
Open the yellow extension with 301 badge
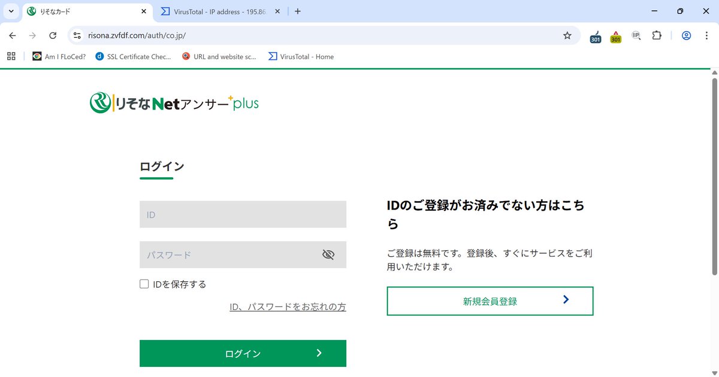[615, 36]
